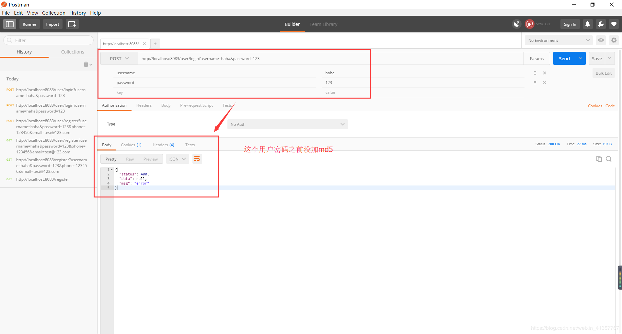Open the Help menu
The width and height of the screenshot is (622, 334).
tap(95, 13)
